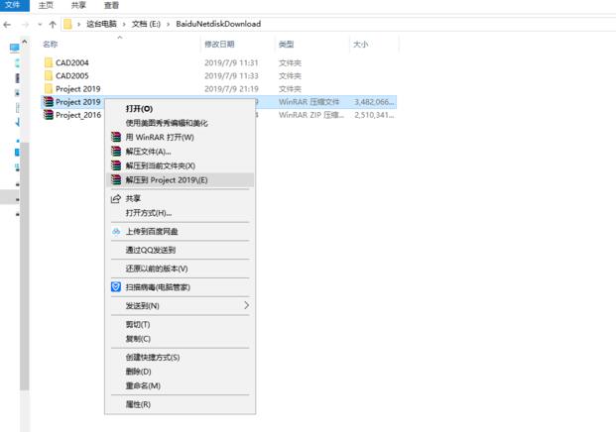The height and width of the screenshot is (432, 616).
Task: Select the CAD2005 folder icon
Action: click(49, 75)
